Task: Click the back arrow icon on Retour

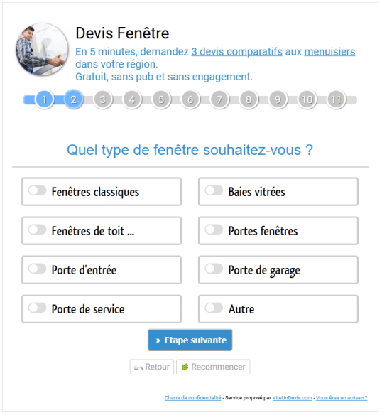Action: click(x=138, y=367)
